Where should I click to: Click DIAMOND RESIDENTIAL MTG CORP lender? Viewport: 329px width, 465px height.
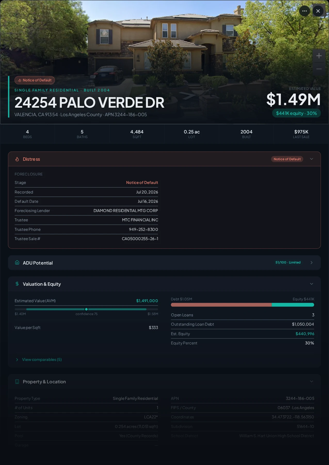[126, 211]
